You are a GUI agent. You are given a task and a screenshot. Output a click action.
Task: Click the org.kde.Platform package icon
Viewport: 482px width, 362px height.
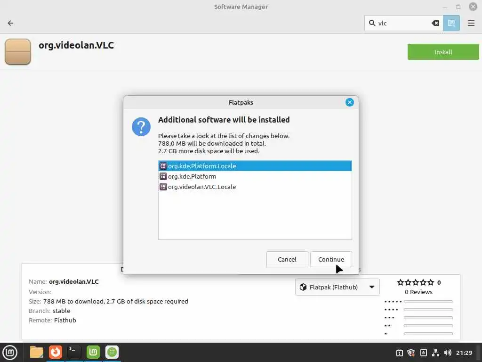tap(163, 176)
